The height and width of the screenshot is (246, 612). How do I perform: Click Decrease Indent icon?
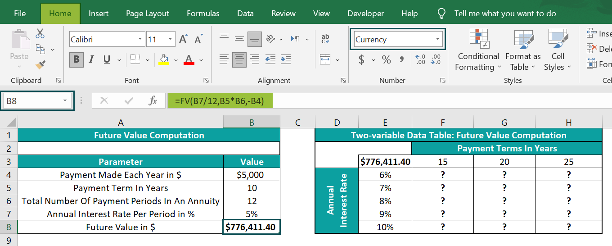[x=270, y=59]
